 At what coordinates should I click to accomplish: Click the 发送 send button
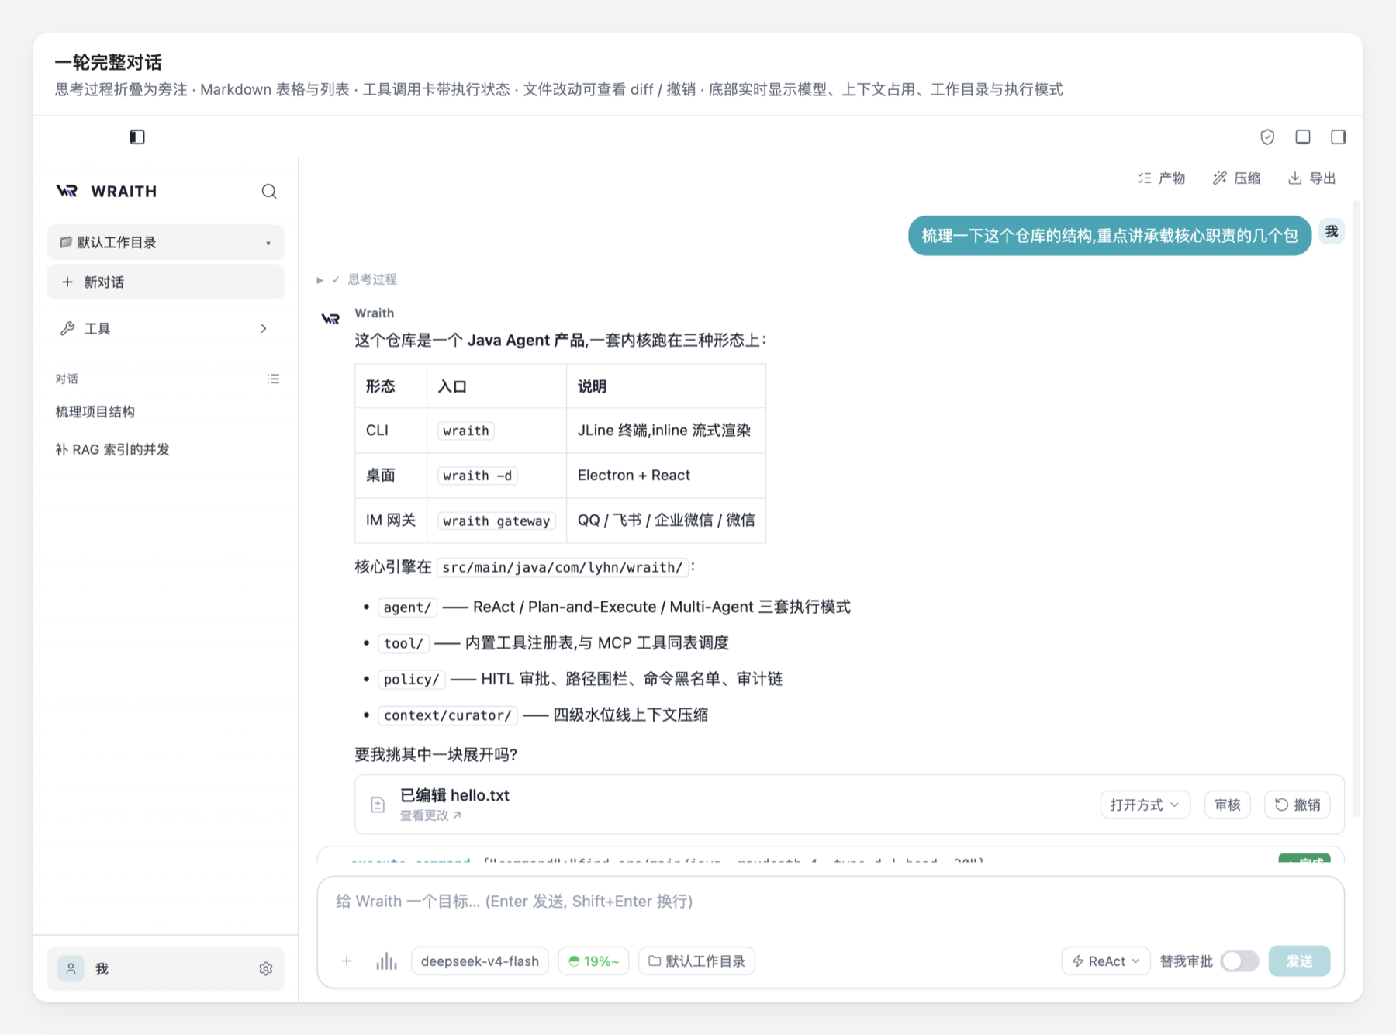(1300, 961)
